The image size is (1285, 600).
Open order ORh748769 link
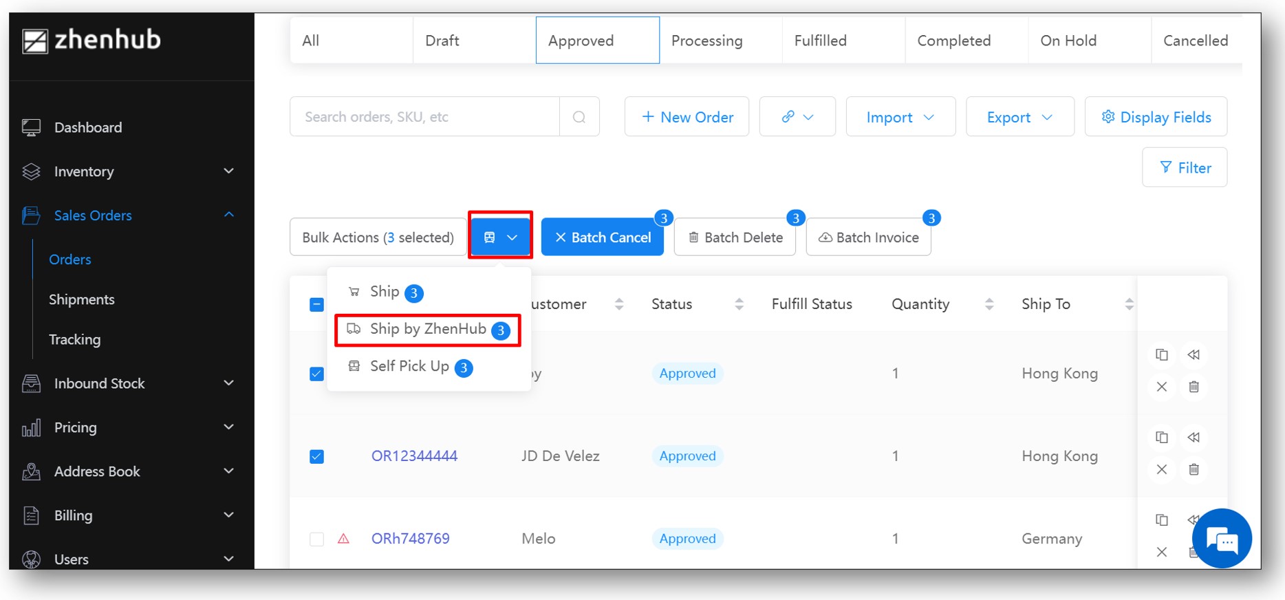point(411,539)
